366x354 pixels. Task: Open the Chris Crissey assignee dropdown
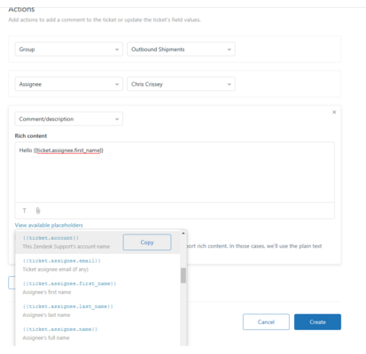[181, 84]
